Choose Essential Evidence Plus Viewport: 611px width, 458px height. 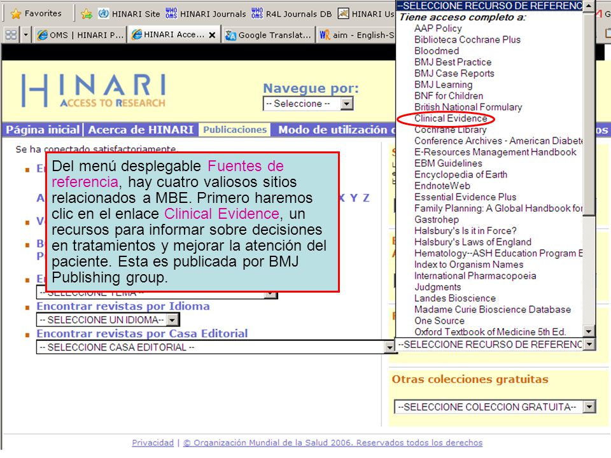pos(465,197)
